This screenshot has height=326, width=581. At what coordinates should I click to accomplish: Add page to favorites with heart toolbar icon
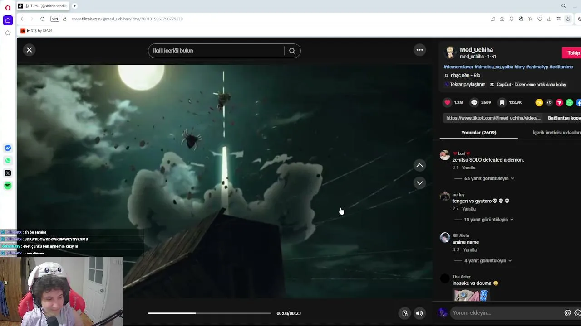pos(540,19)
